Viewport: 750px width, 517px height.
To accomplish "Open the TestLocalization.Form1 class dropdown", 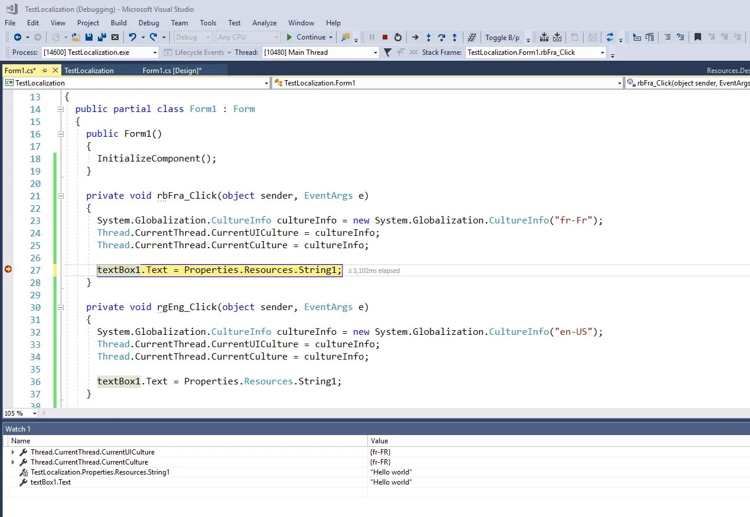I will point(619,83).
